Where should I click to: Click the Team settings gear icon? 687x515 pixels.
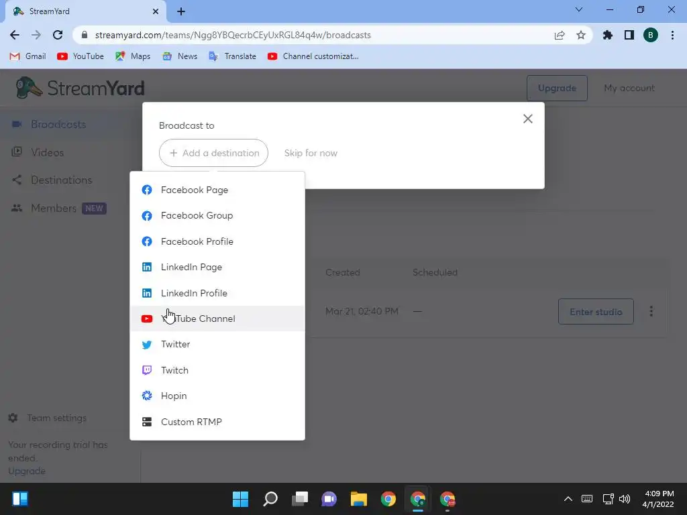13,418
